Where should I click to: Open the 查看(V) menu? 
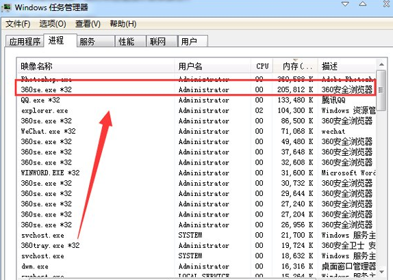(x=88, y=24)
